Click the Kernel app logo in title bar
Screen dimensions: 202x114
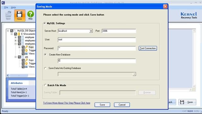3,3
